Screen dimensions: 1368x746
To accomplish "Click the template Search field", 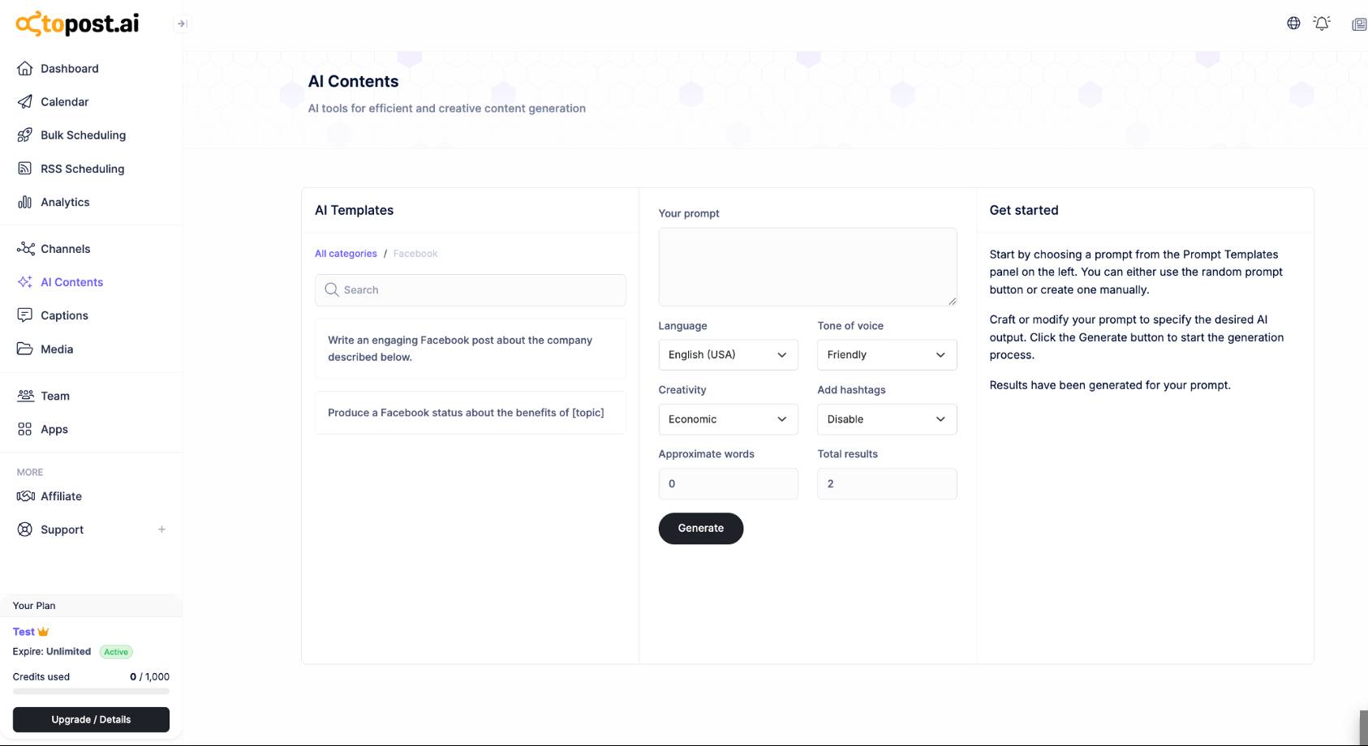I will tap(470, 289).
